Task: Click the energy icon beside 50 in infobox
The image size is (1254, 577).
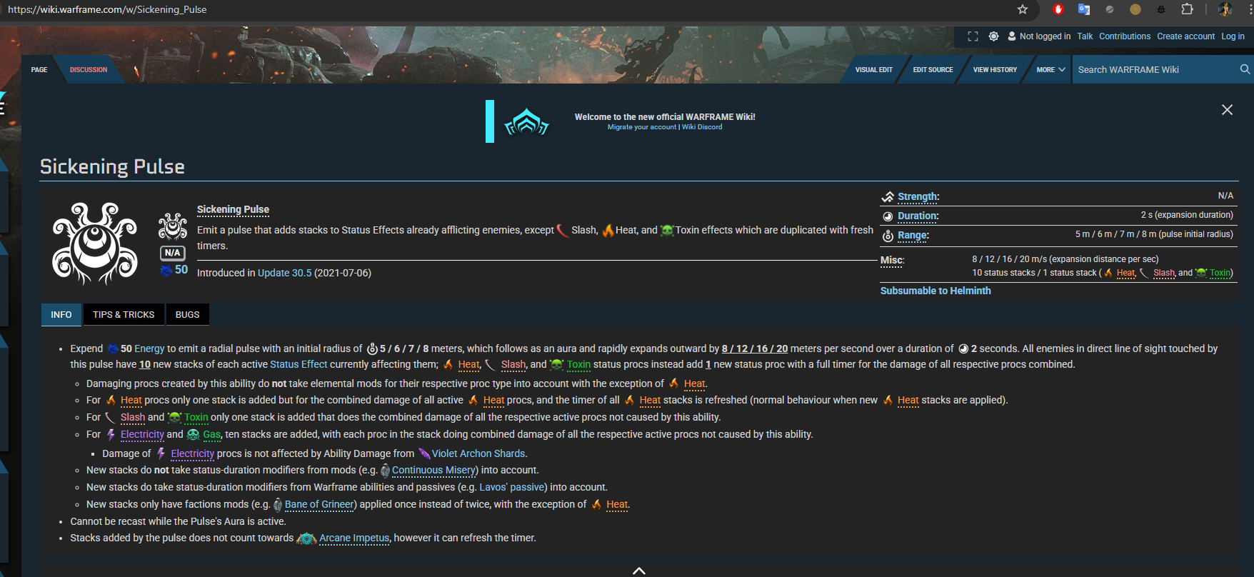Action: pyautogui.click(x=166, y=270)
